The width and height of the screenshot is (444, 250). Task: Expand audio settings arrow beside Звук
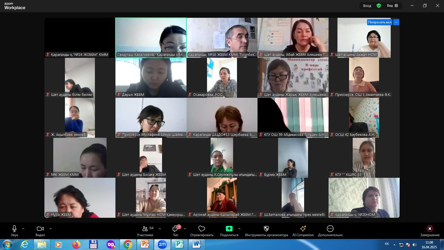[23, 229]
